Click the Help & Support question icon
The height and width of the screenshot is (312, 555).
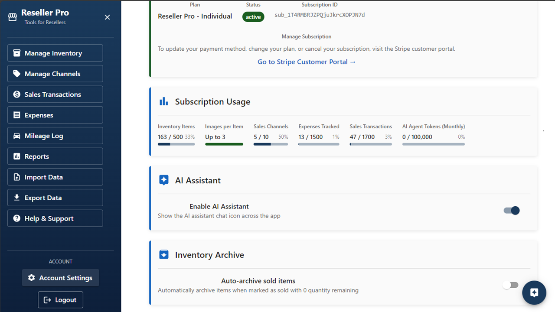pos(17,218)
